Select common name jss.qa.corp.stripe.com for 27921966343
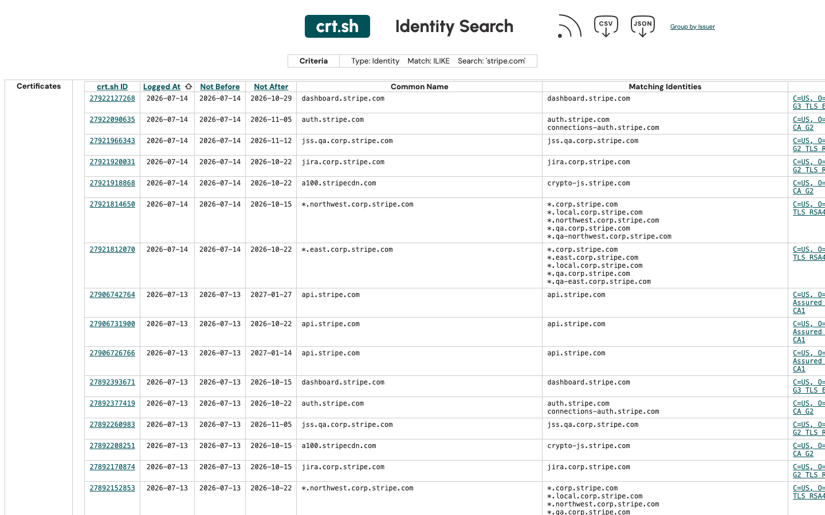Screen dimensions: 825x515 [x=347, y=141]
